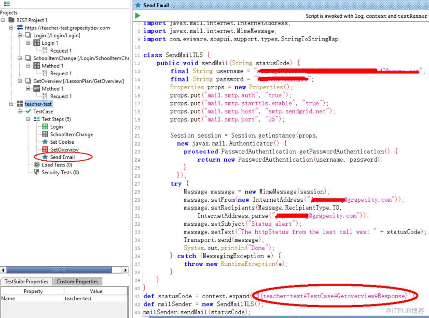The image size is (429, 318).
Task: Run the Groovy script with the green play button
Action: 138,16
